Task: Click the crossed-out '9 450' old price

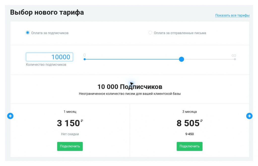Action: 189,134
